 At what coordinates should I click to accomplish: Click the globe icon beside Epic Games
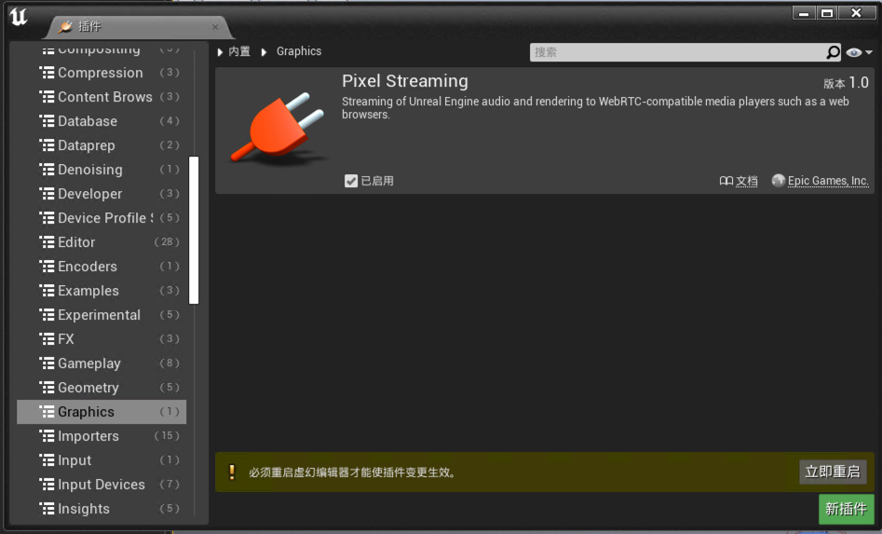click(x=778, y=180)
